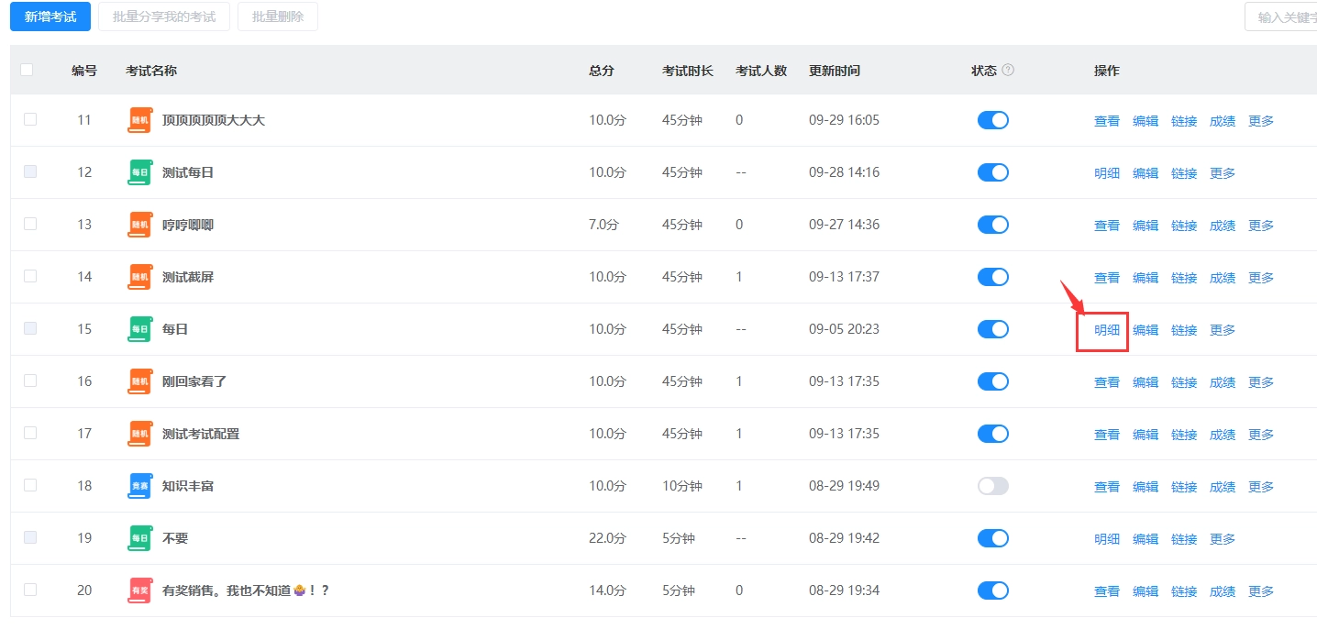This screenshot has height=629, width=1317.
Task: Click the blue competition icon for 知识丰富
Action: point(139,486)
